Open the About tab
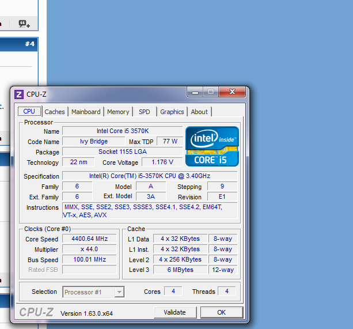 point(199,112)
